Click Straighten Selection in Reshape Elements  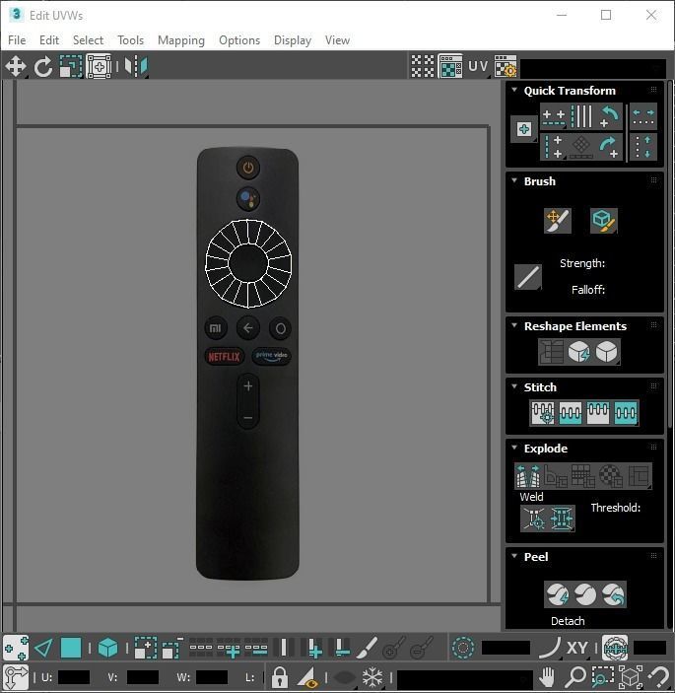coord(551,352)
